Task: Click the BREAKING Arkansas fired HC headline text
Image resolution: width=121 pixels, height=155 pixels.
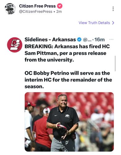Action: [x=67, y=53]
